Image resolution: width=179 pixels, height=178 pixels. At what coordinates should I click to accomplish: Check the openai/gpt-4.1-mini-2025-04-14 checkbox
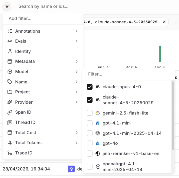(89, 167)
